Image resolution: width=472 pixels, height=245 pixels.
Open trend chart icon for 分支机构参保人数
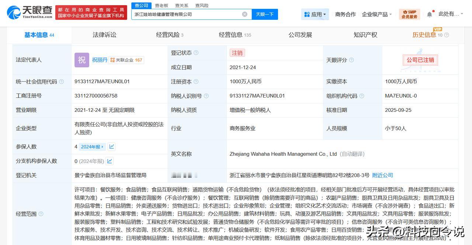(110, 161)
